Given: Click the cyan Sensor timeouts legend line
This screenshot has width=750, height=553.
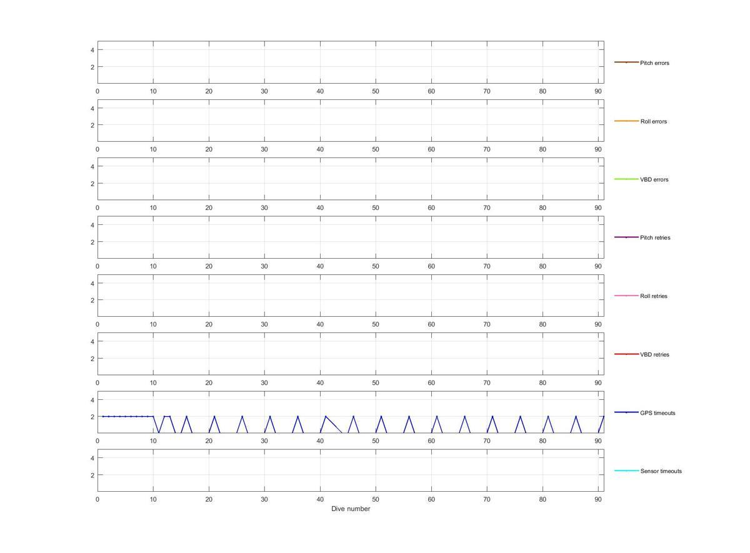Looking at the screenshot, I should [x=626, y=471].
